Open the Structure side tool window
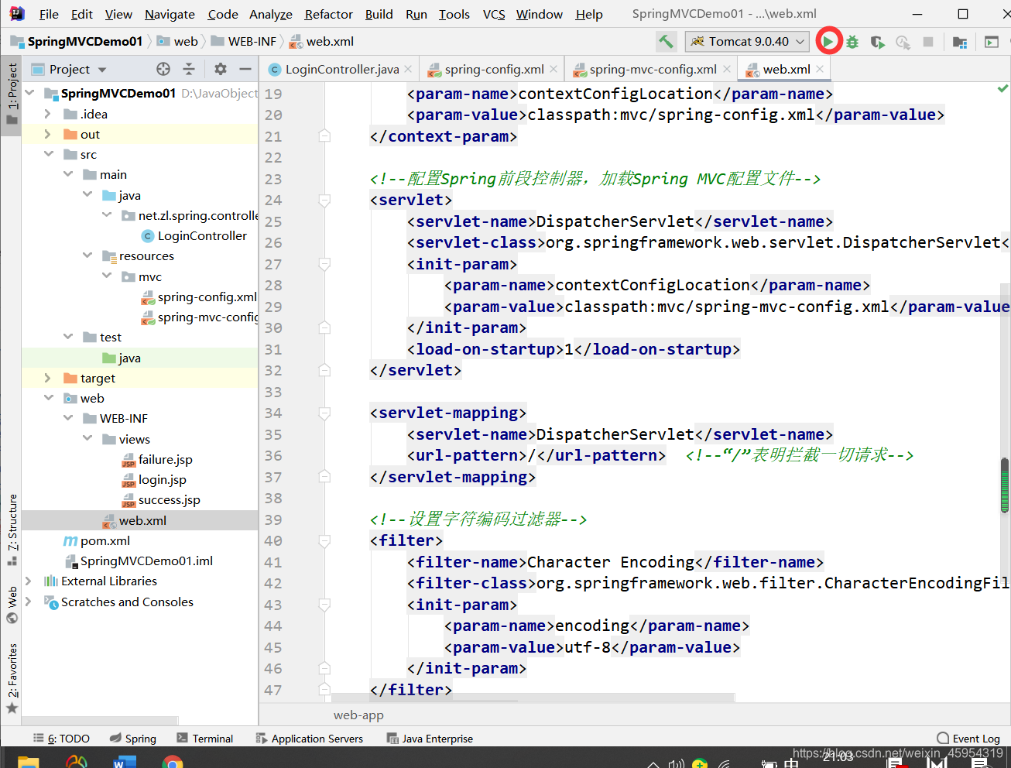Viewport: 1011px width, 768px height. tap(12, 530)
